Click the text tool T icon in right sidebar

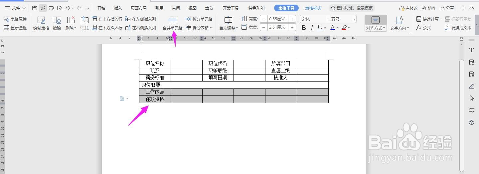(471, 50)
